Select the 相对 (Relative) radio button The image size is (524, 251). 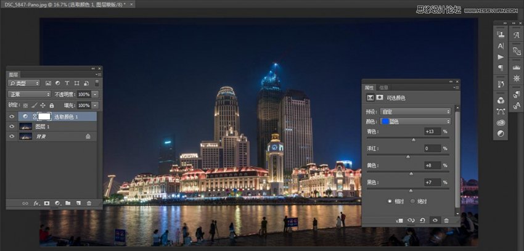[x=390, y=201]
